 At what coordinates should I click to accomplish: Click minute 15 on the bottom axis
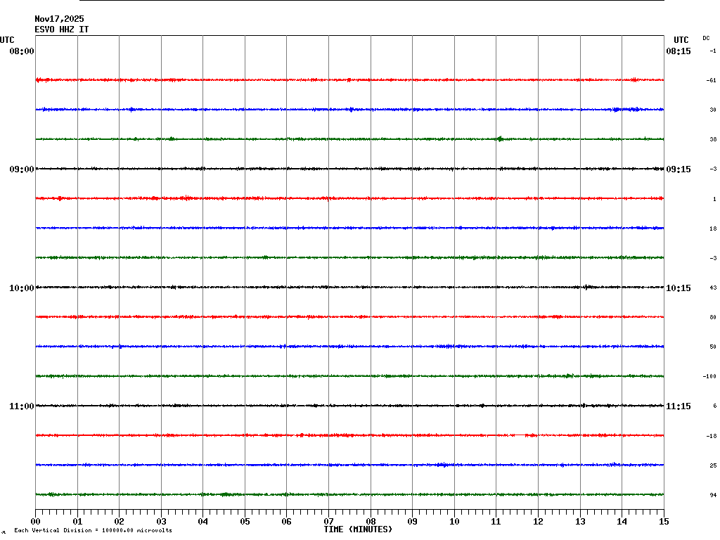(664, 522)
